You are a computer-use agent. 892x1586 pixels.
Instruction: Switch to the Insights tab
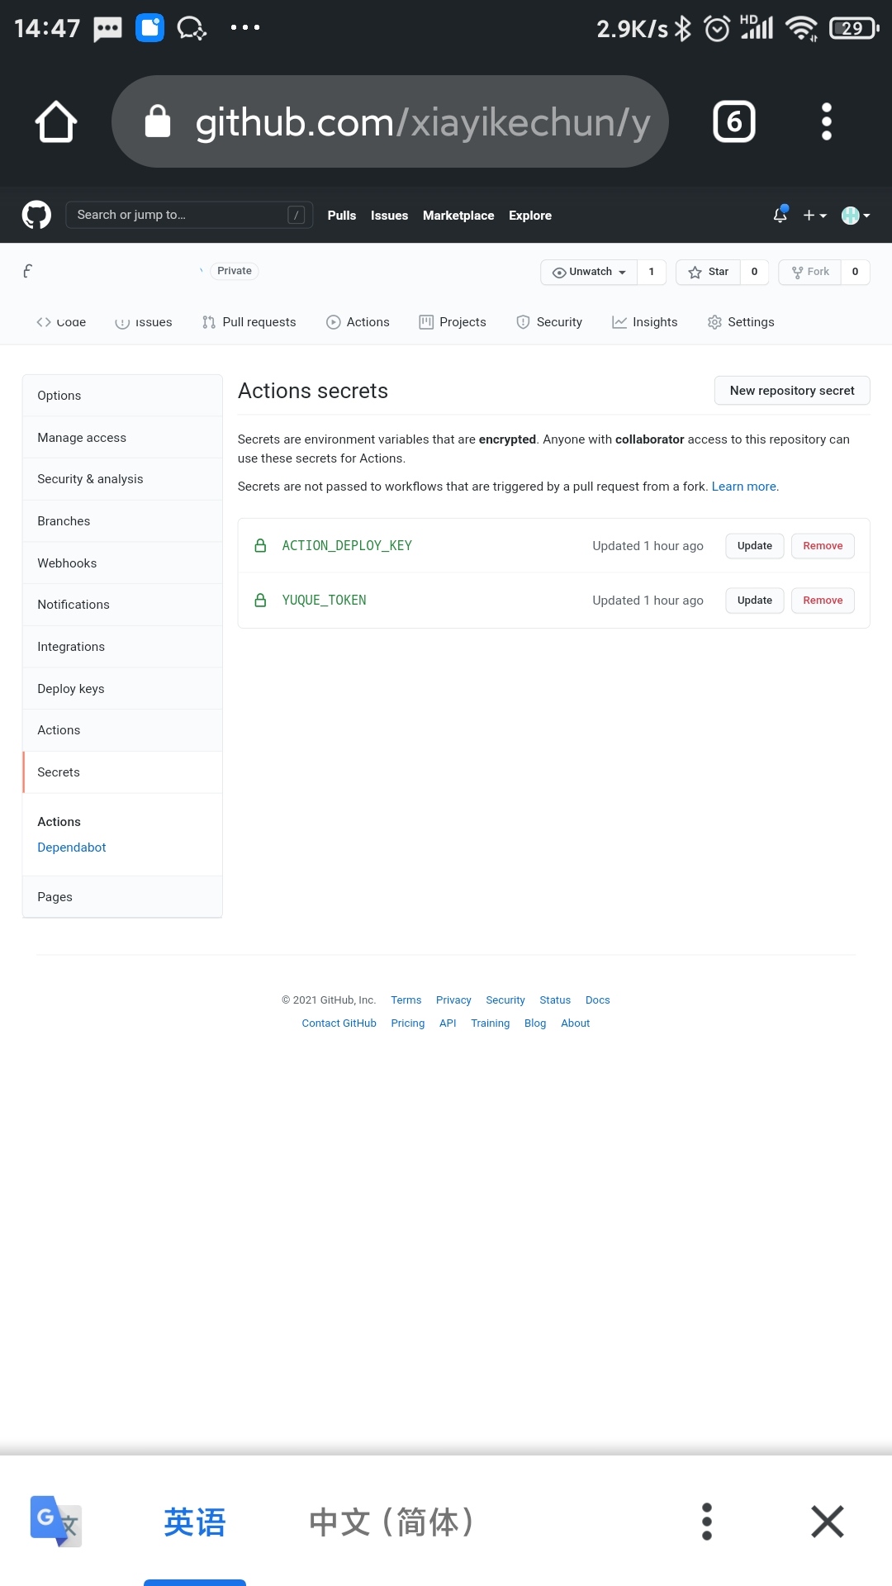(x=644, y=322)
